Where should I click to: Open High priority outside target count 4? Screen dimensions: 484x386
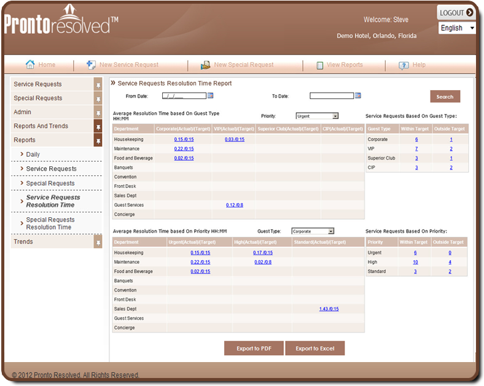pyautogui.click(x=450, y=262)
